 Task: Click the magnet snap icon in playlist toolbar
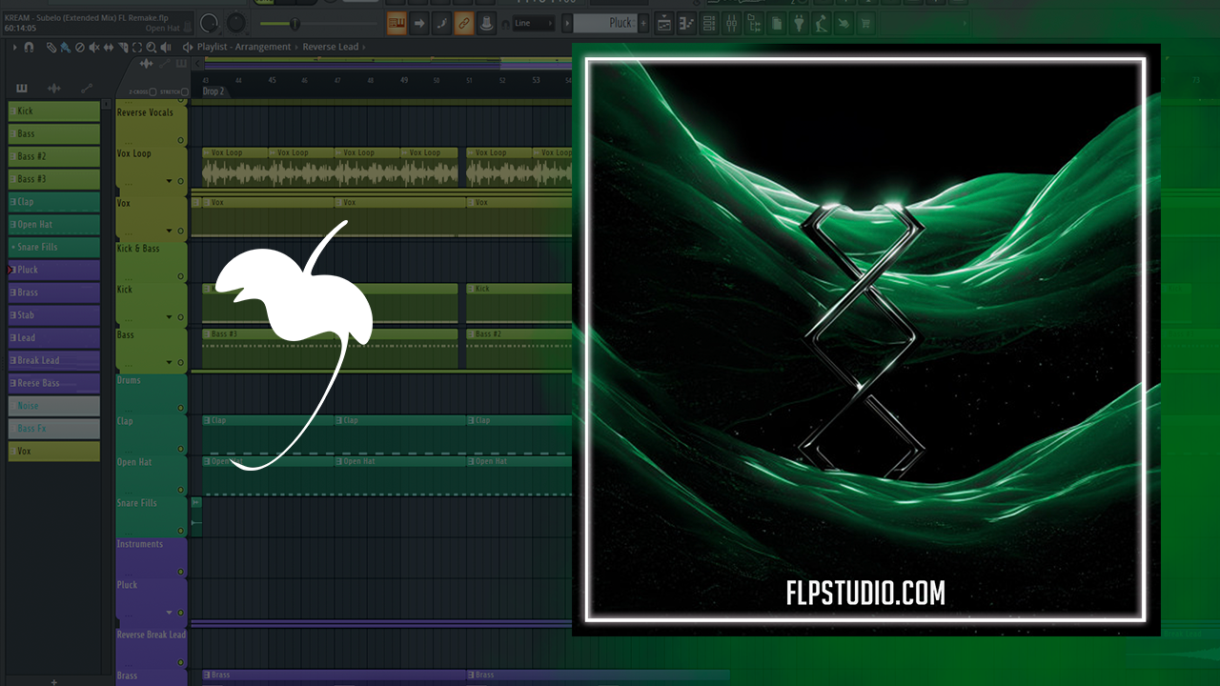pos(29,47)
